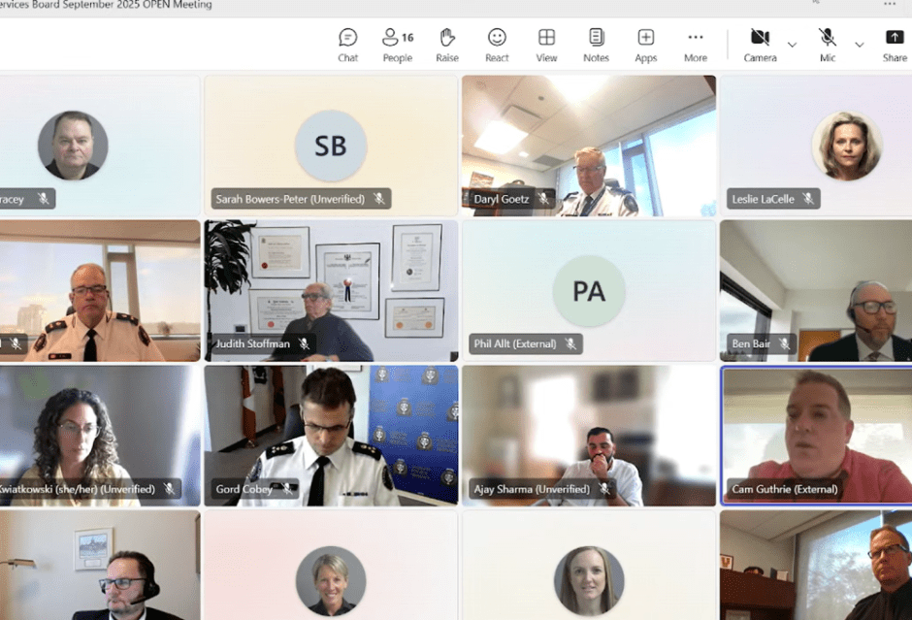Screen dimensions: 912x620
Task: Click the Leslie LaCelle name label
Action: pyautogui.click(x=761, y=199)
